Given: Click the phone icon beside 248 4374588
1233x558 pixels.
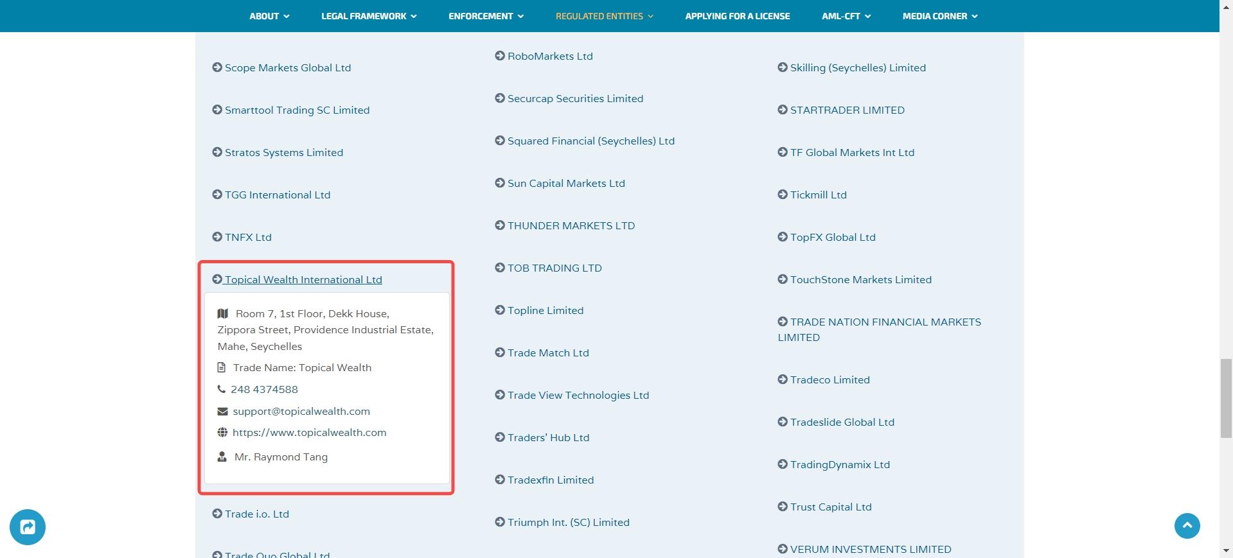Looking at the screenshot, I should [222, 389].
